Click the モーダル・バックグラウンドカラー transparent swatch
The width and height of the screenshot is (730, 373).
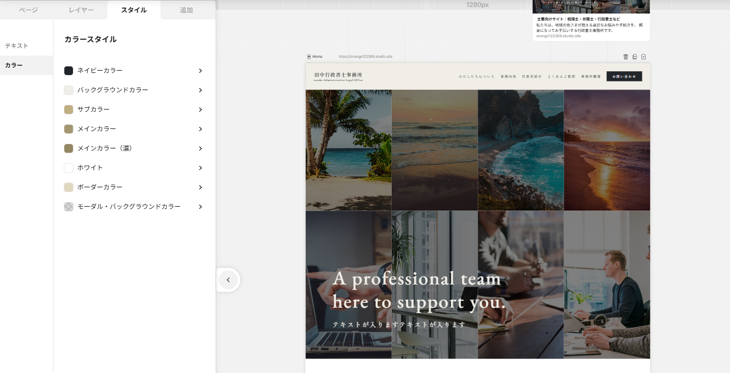(69, 207)
